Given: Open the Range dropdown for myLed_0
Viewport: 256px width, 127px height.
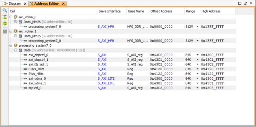Looking at the screenshot, I should (197, 88).
